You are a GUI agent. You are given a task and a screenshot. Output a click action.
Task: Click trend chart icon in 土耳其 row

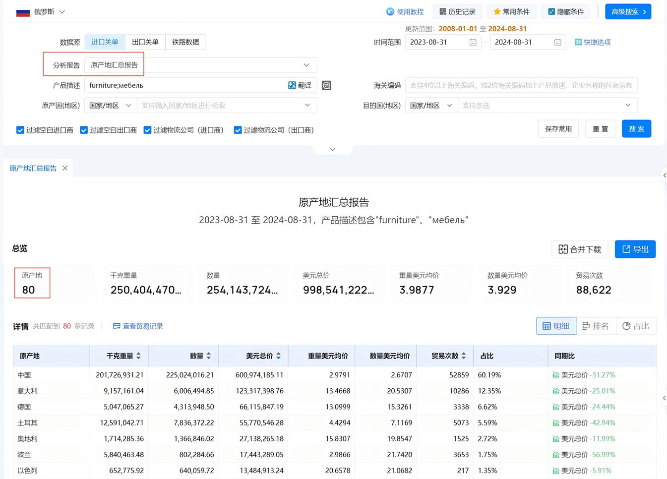tap(556, 423)
